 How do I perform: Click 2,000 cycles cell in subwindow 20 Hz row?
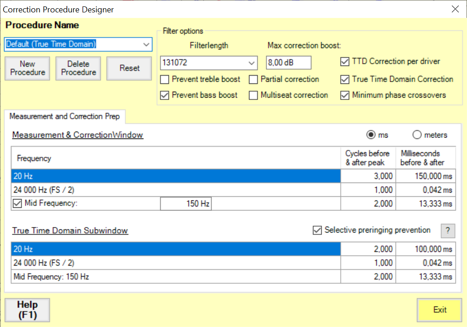(368, 249)
